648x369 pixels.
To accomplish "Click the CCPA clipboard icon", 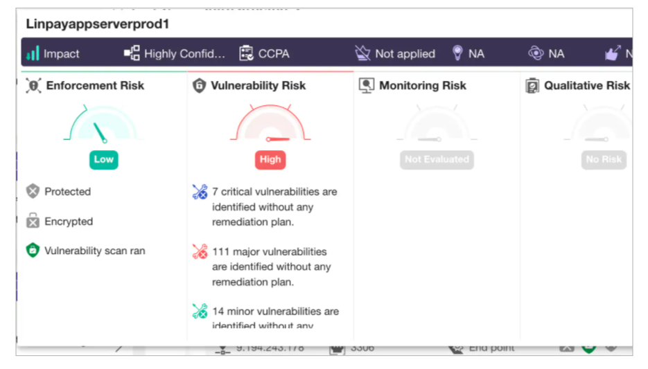I will [x=246, y=53].
